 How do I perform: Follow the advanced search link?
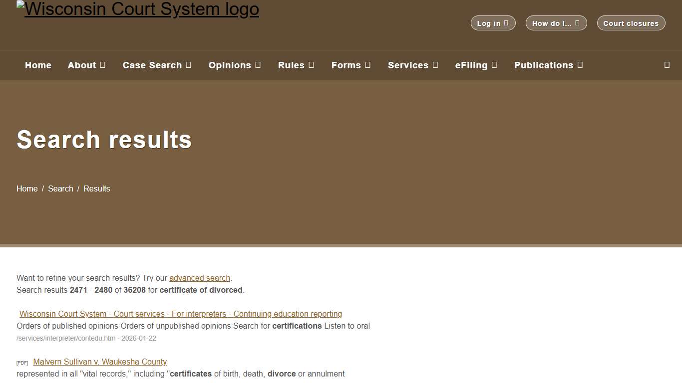click(200, 278)
